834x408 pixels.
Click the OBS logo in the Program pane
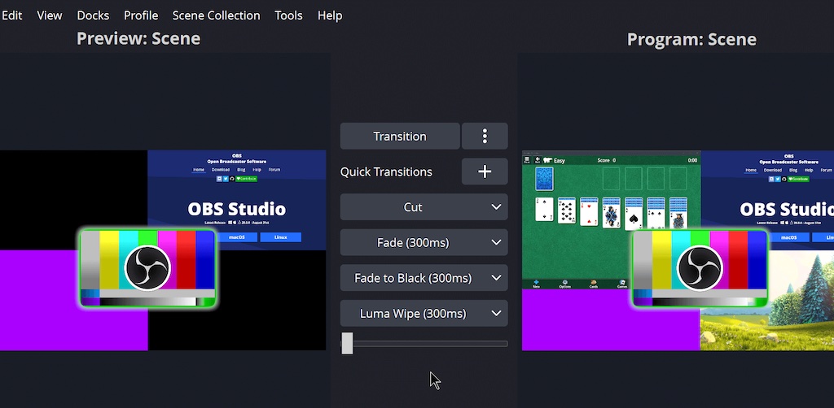tap(700, 267)
